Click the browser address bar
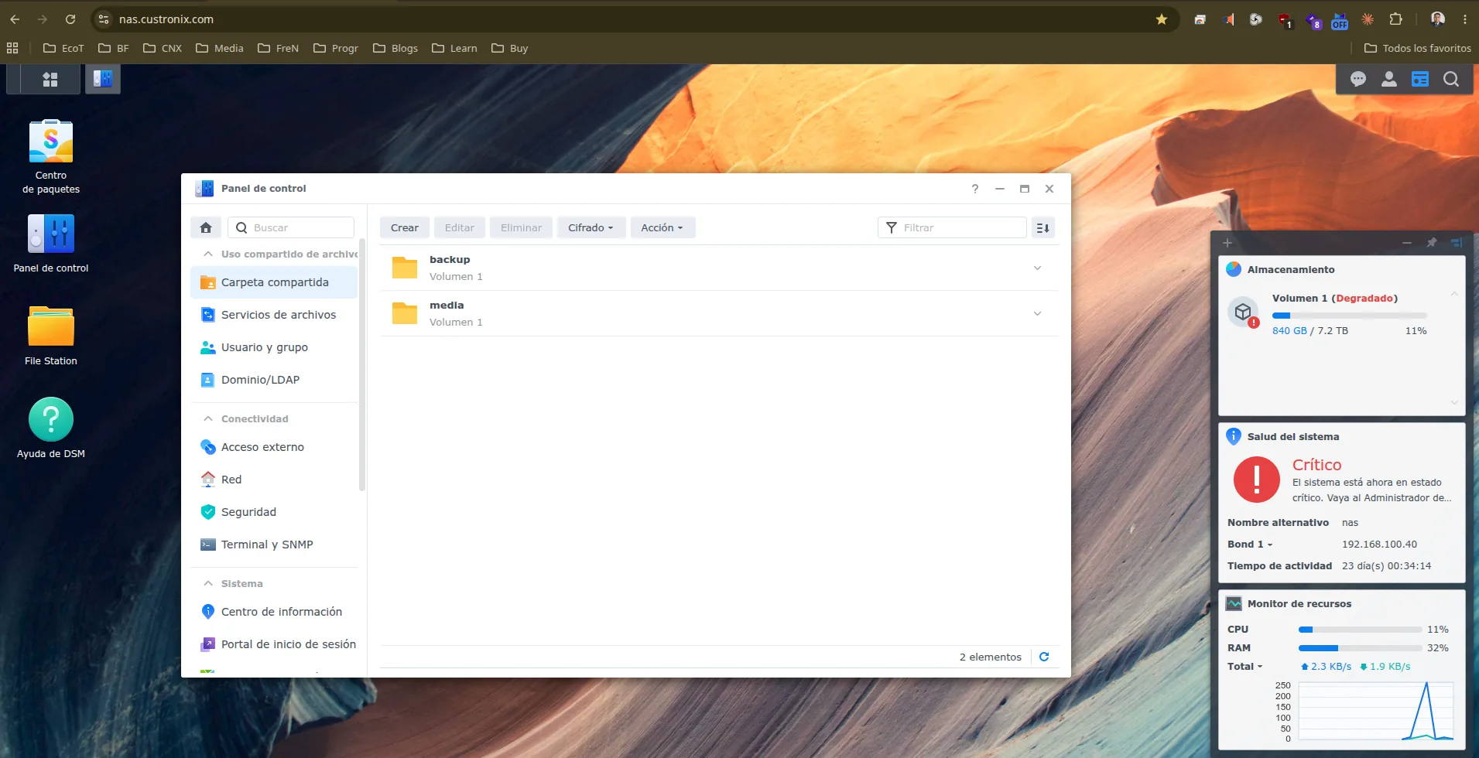The image size is (1479, 758). (x=635, y=19)
